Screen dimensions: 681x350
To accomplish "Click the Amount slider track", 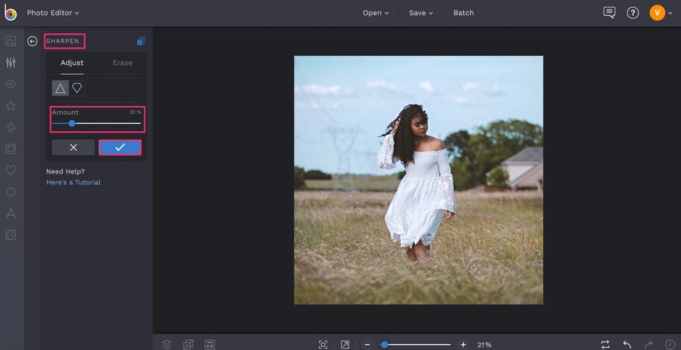I will 108,123.
